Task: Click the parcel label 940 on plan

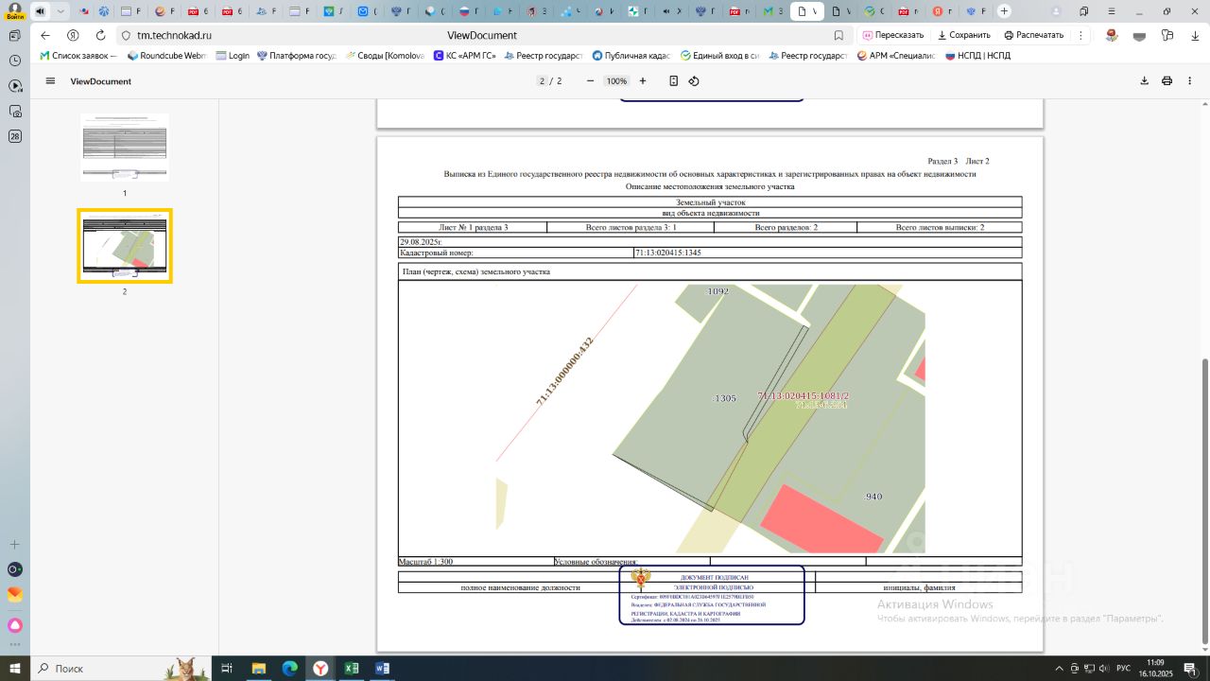Action: coord(873,497)
